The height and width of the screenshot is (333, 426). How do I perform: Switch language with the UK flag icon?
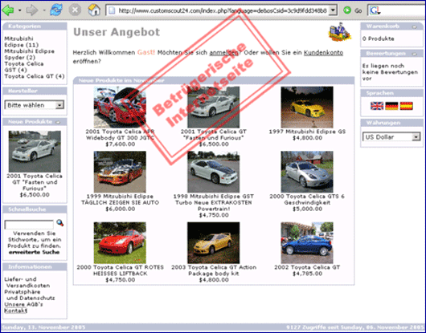click(x=377, y=106)
